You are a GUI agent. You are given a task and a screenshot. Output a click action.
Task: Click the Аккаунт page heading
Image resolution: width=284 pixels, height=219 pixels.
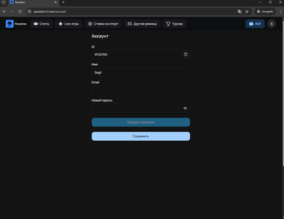click(100, 36)
